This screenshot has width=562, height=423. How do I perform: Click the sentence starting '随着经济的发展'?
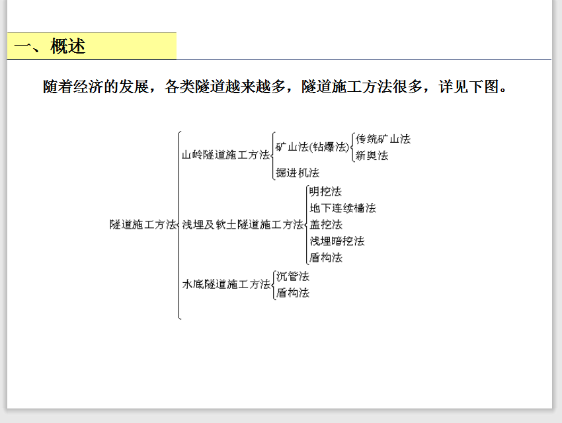275,87
